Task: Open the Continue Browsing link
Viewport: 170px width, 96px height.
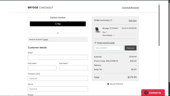Action: click(x=130, y=8)
